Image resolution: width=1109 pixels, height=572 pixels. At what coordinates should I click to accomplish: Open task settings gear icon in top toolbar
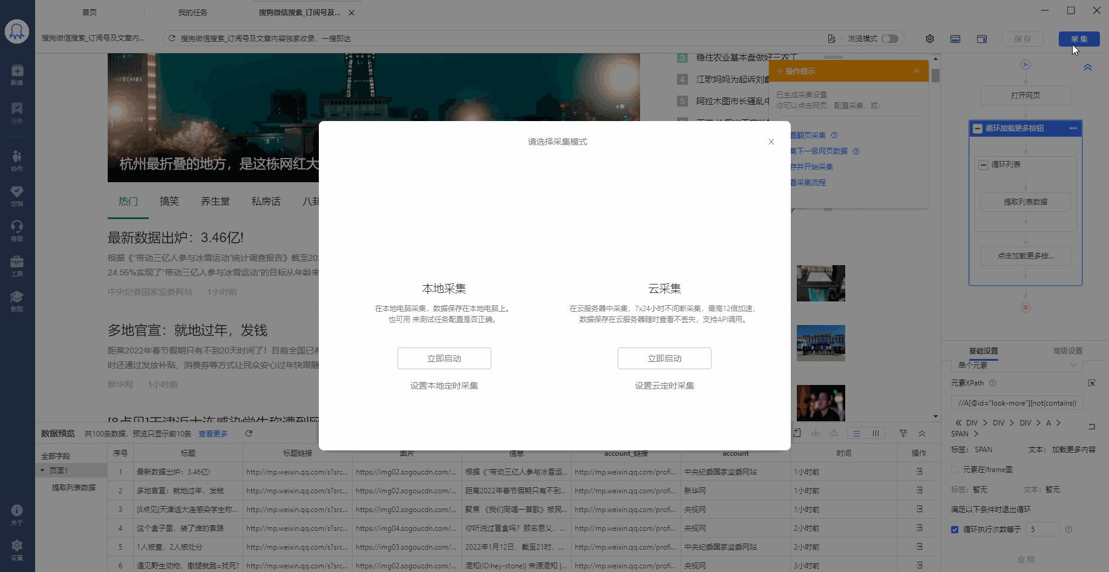(x=930, y=39)
